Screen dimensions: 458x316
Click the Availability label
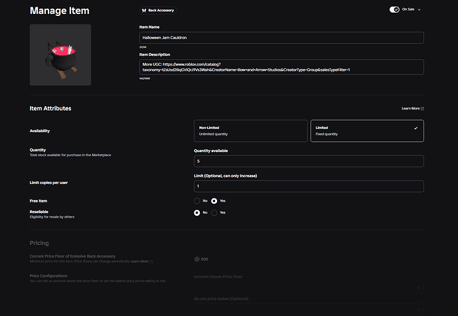40,131
